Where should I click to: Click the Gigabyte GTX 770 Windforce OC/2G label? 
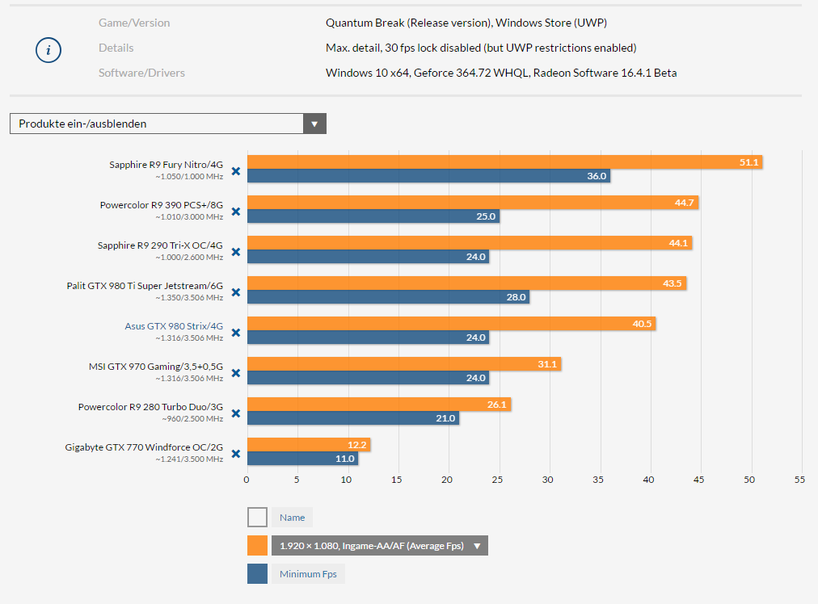tap(144, 447)
